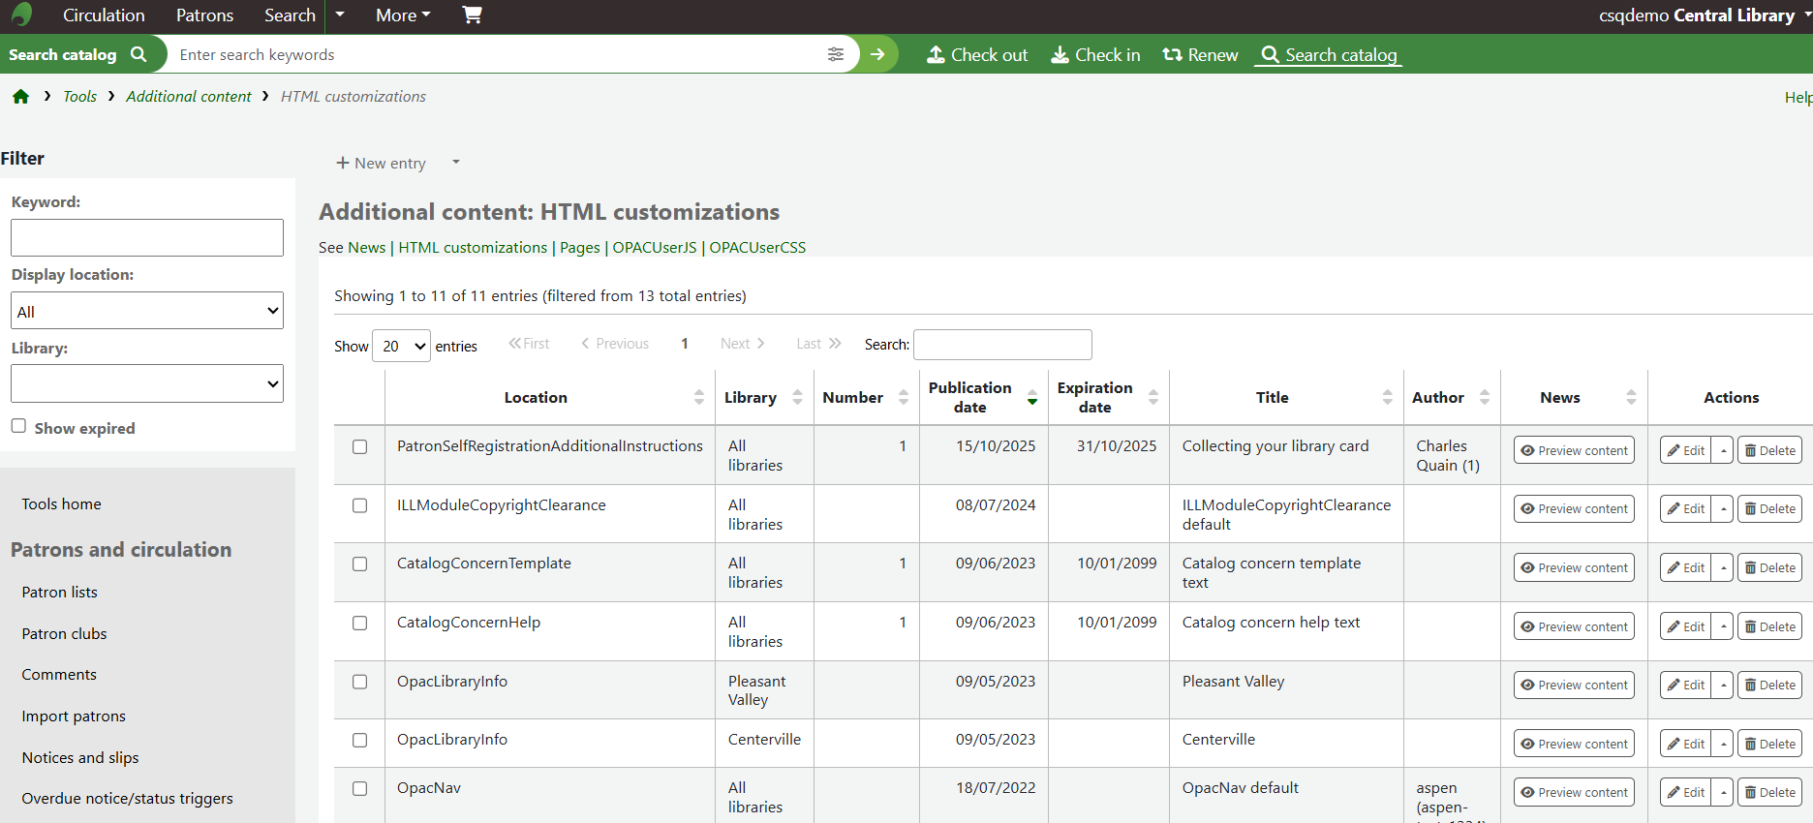Open the OPACUserCSS link
Image resolution: width=1813 pixels, height=823 pixels.
[x=757, y=248]
